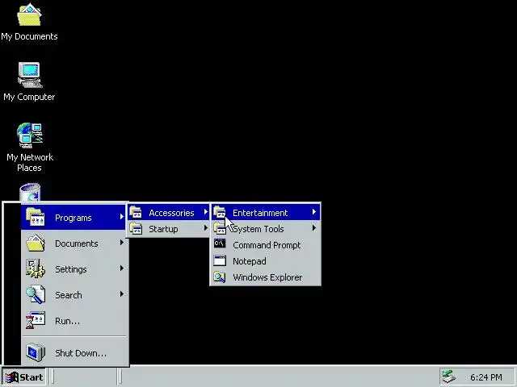Expand Accessories submenu arrow
Image resolution: width=517 pixels, height=387 pixels.
coord(206,212)
